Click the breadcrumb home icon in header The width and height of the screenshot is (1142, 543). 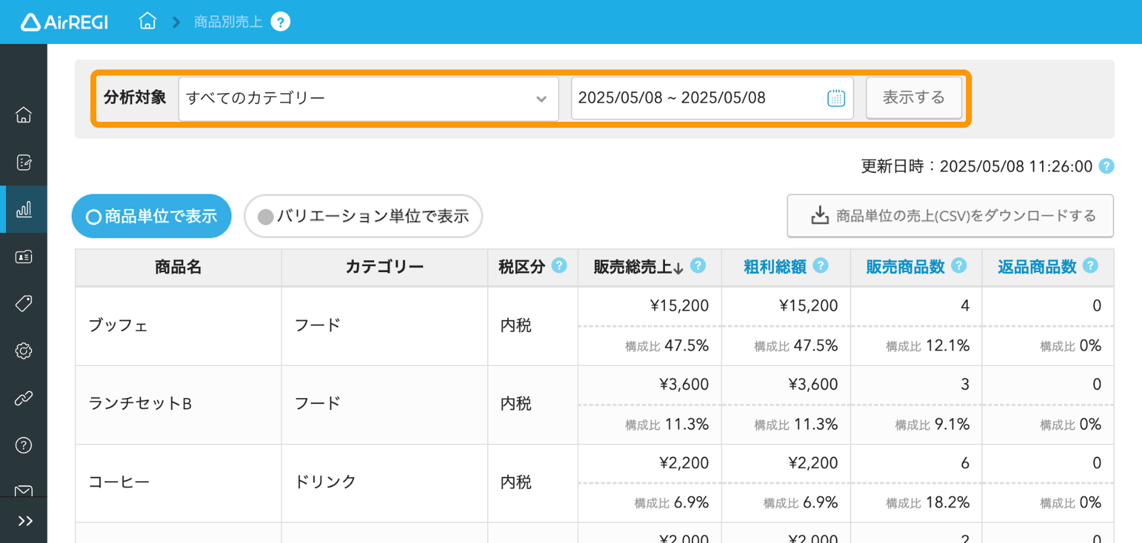148,21
